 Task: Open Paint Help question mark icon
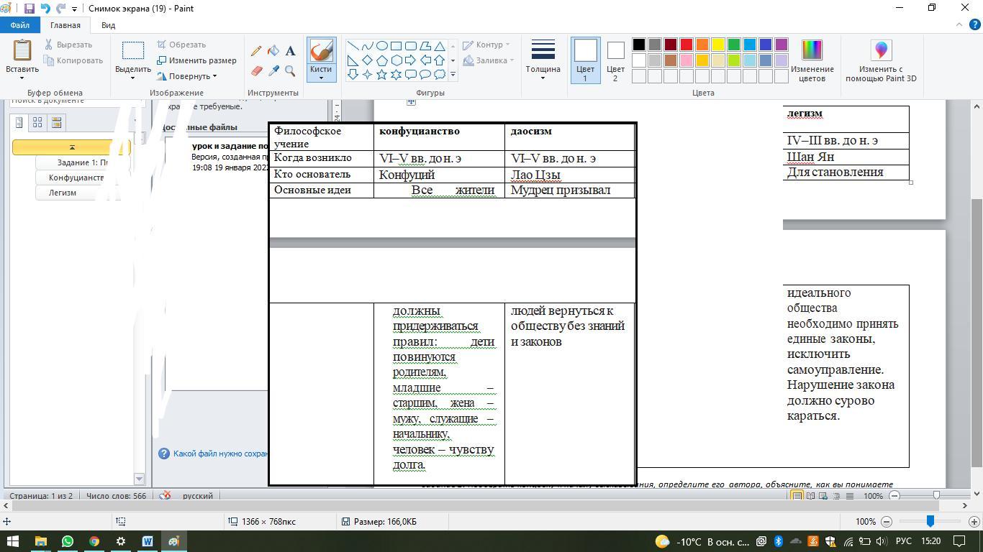coord(975,25)
